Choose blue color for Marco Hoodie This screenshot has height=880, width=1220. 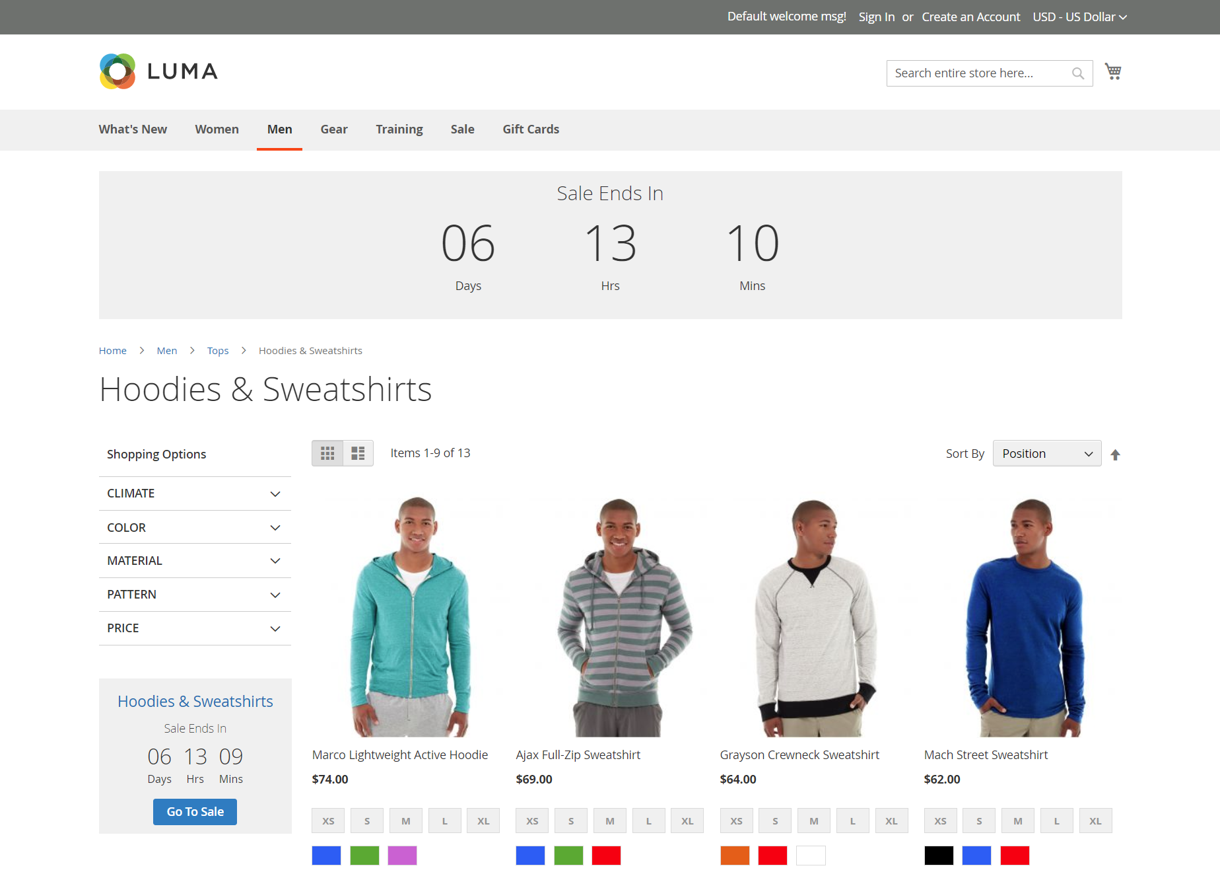tap(326, 856)
